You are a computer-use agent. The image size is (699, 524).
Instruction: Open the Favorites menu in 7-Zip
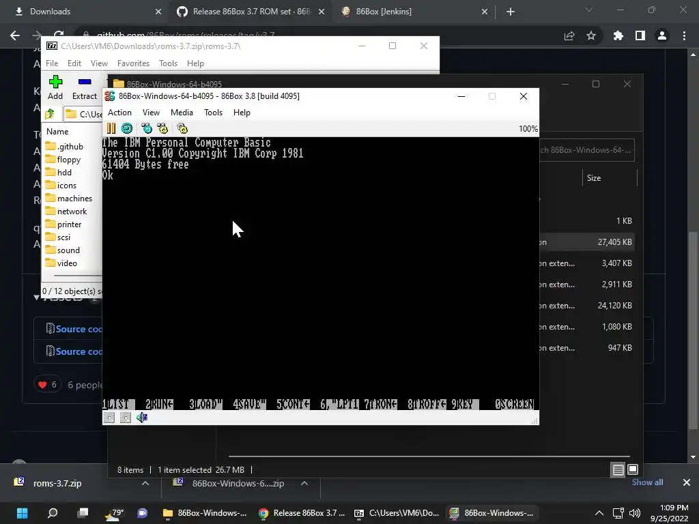pos(133,63)
